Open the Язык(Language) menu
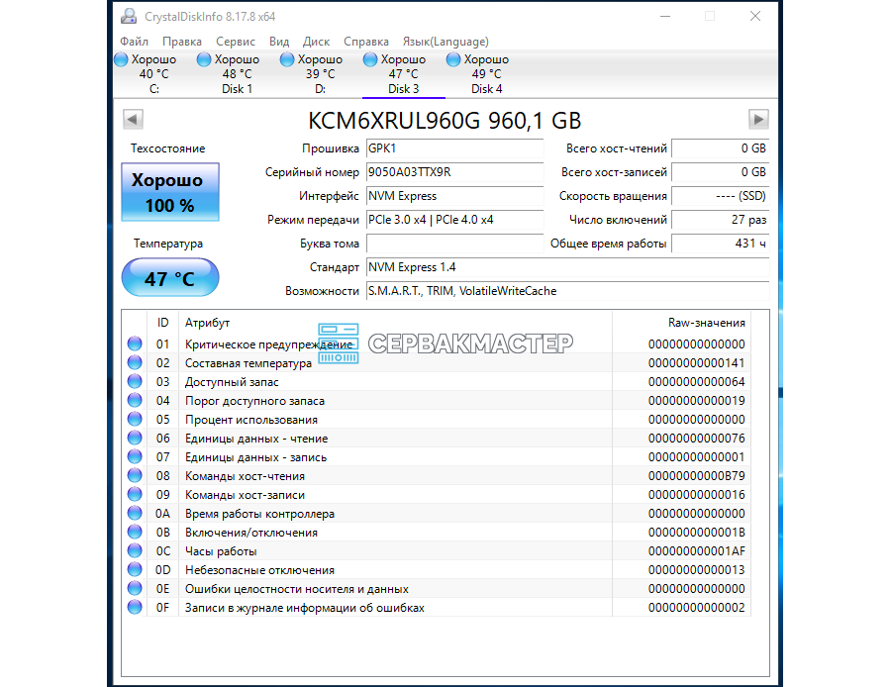Screen dimensions: 891x687 pos(445,42)
